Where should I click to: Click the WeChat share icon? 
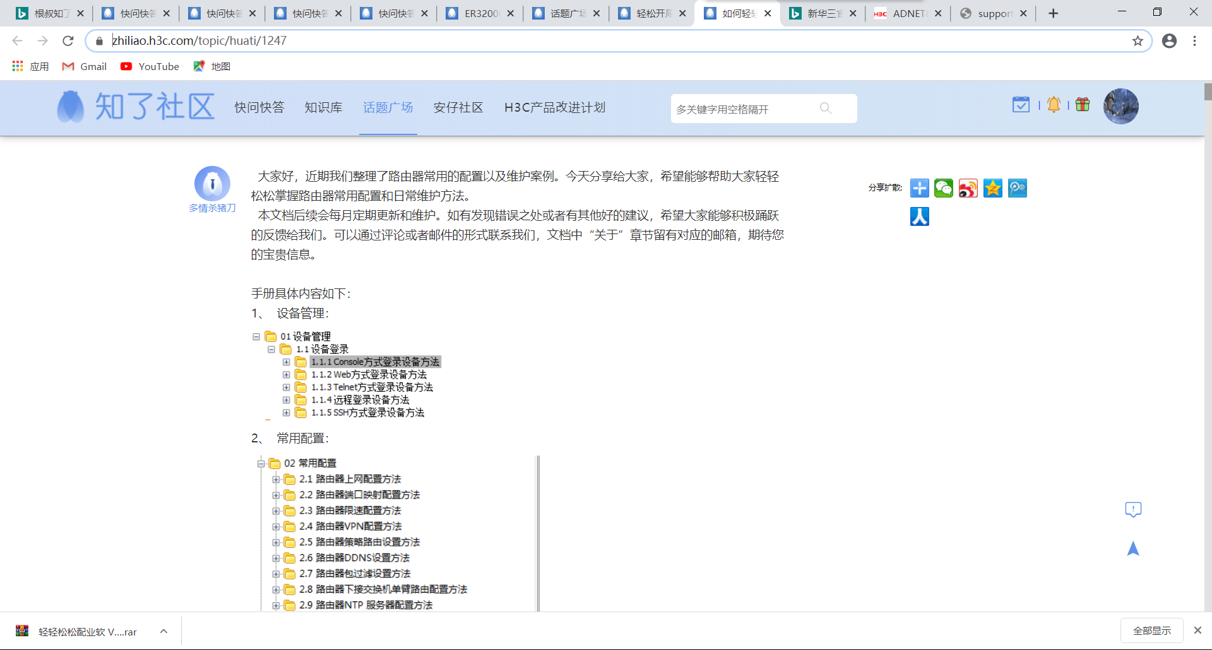pos(944,188)
